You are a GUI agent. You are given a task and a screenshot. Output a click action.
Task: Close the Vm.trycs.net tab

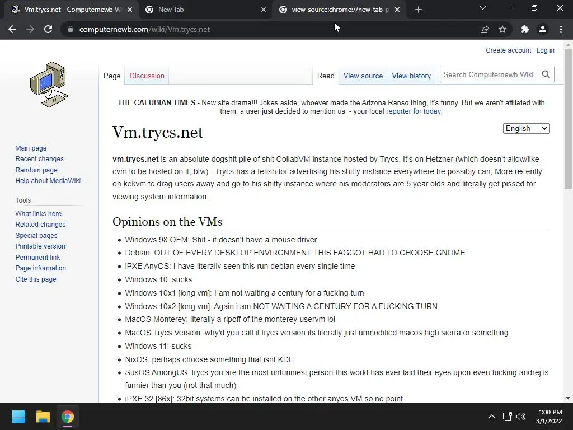pos(130,10)
